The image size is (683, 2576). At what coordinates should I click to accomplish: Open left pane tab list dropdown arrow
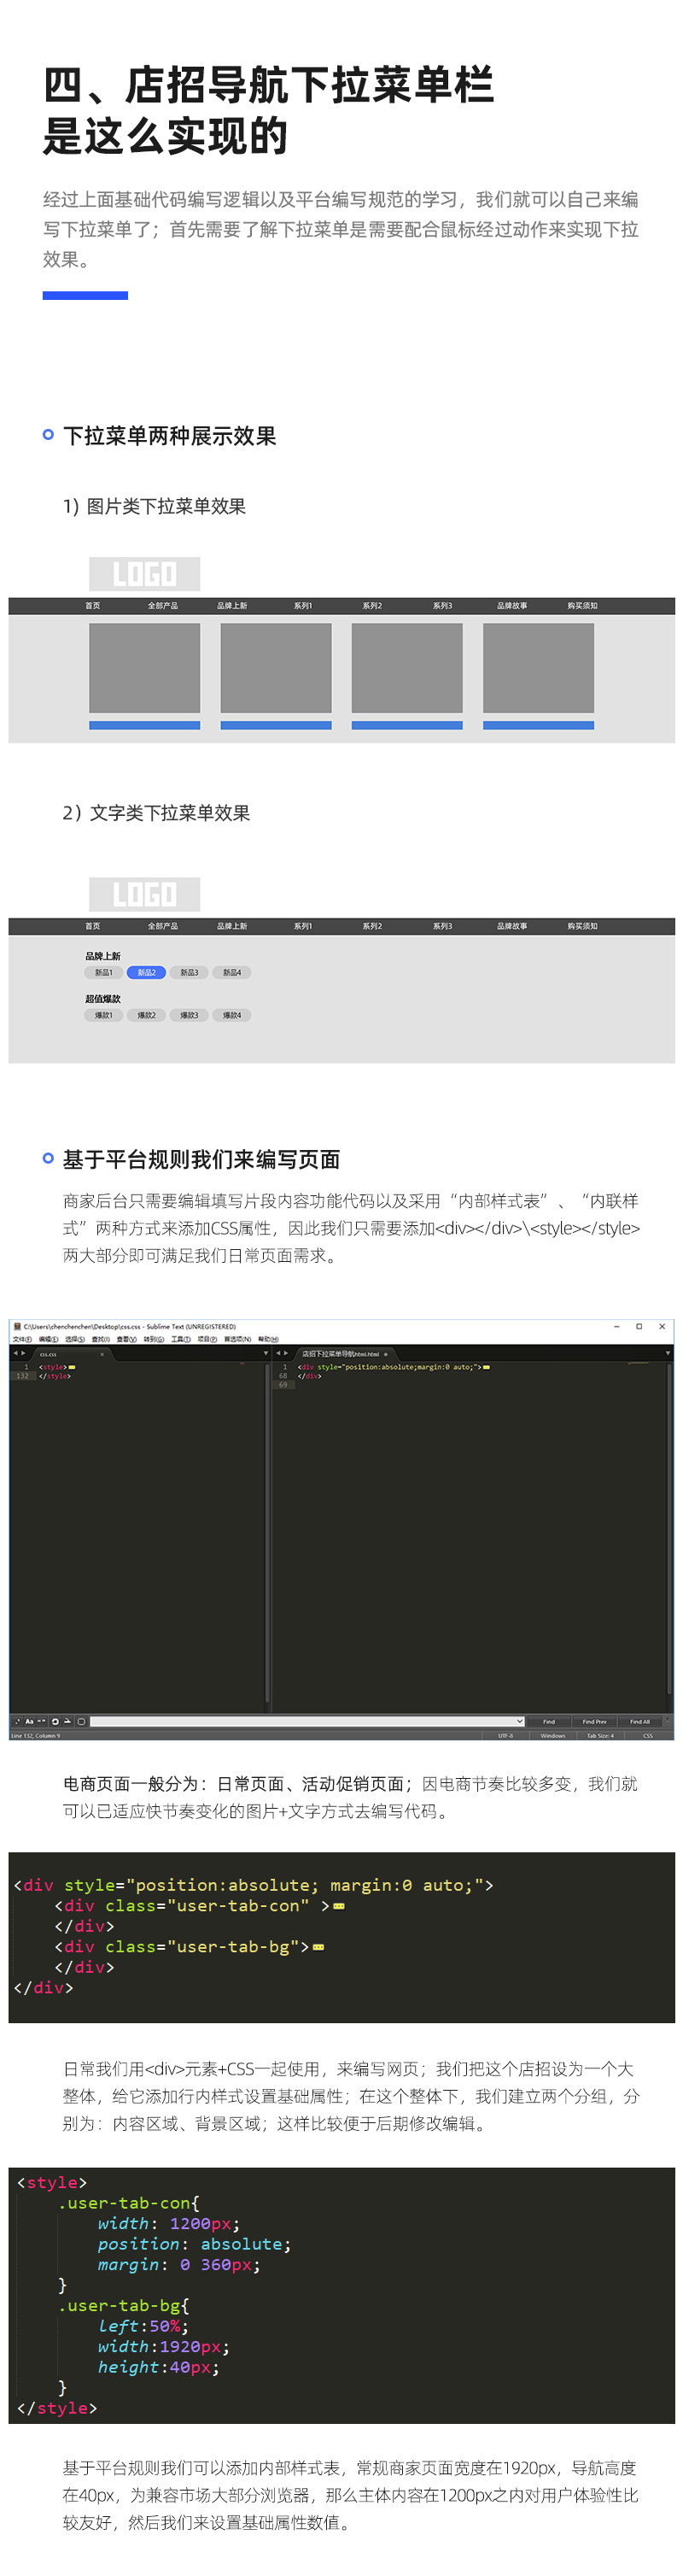pos(266,1353)
